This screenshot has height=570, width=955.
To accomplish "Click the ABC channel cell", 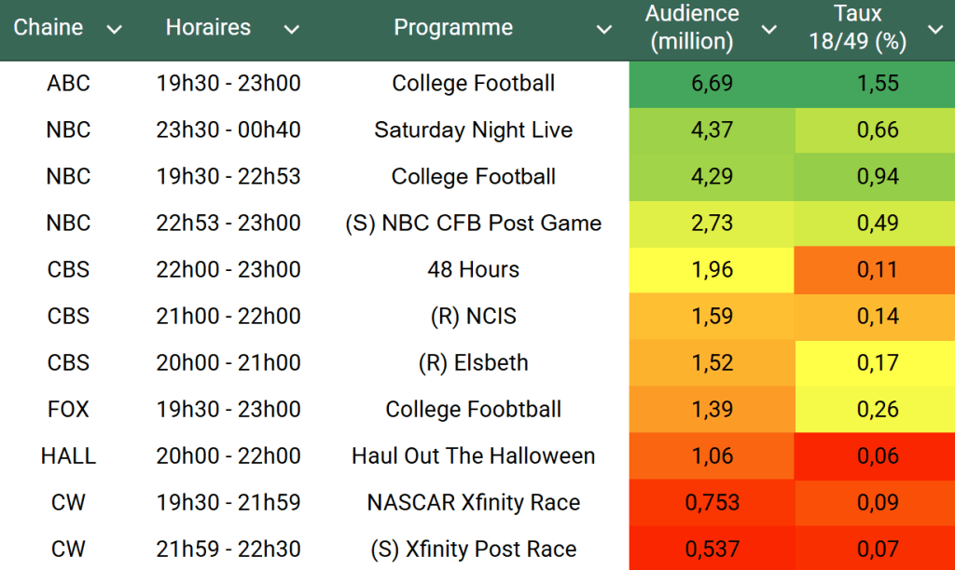I will pyautogui.click(x=68, y=84).
